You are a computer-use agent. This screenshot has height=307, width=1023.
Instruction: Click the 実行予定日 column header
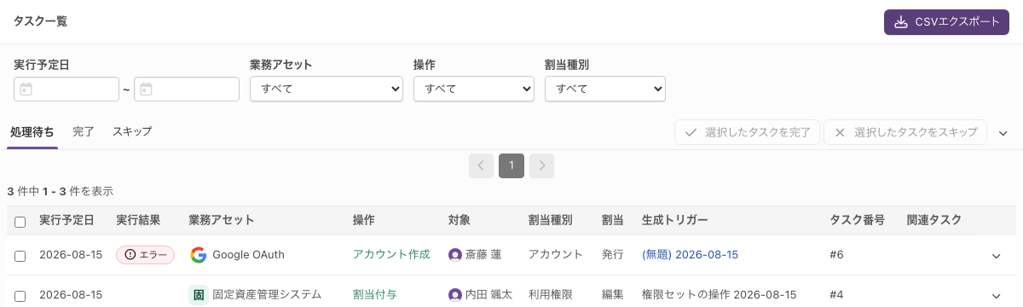click(66, 220)
